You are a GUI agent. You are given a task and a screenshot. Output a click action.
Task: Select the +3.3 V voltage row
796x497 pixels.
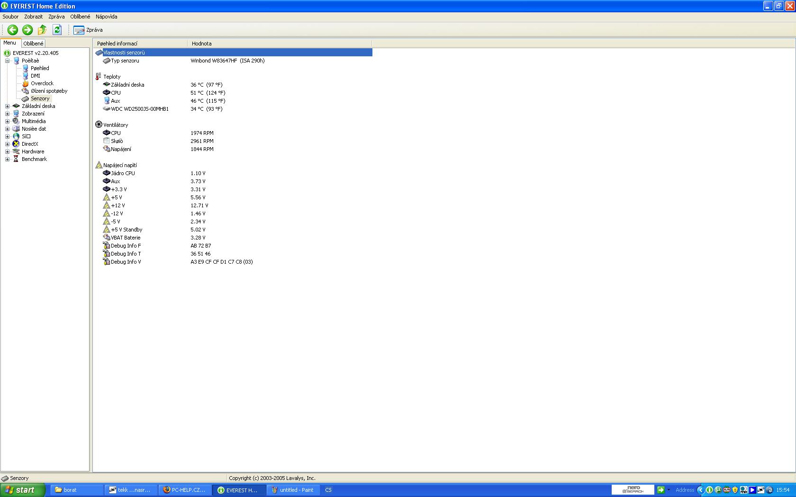[233, 189]
